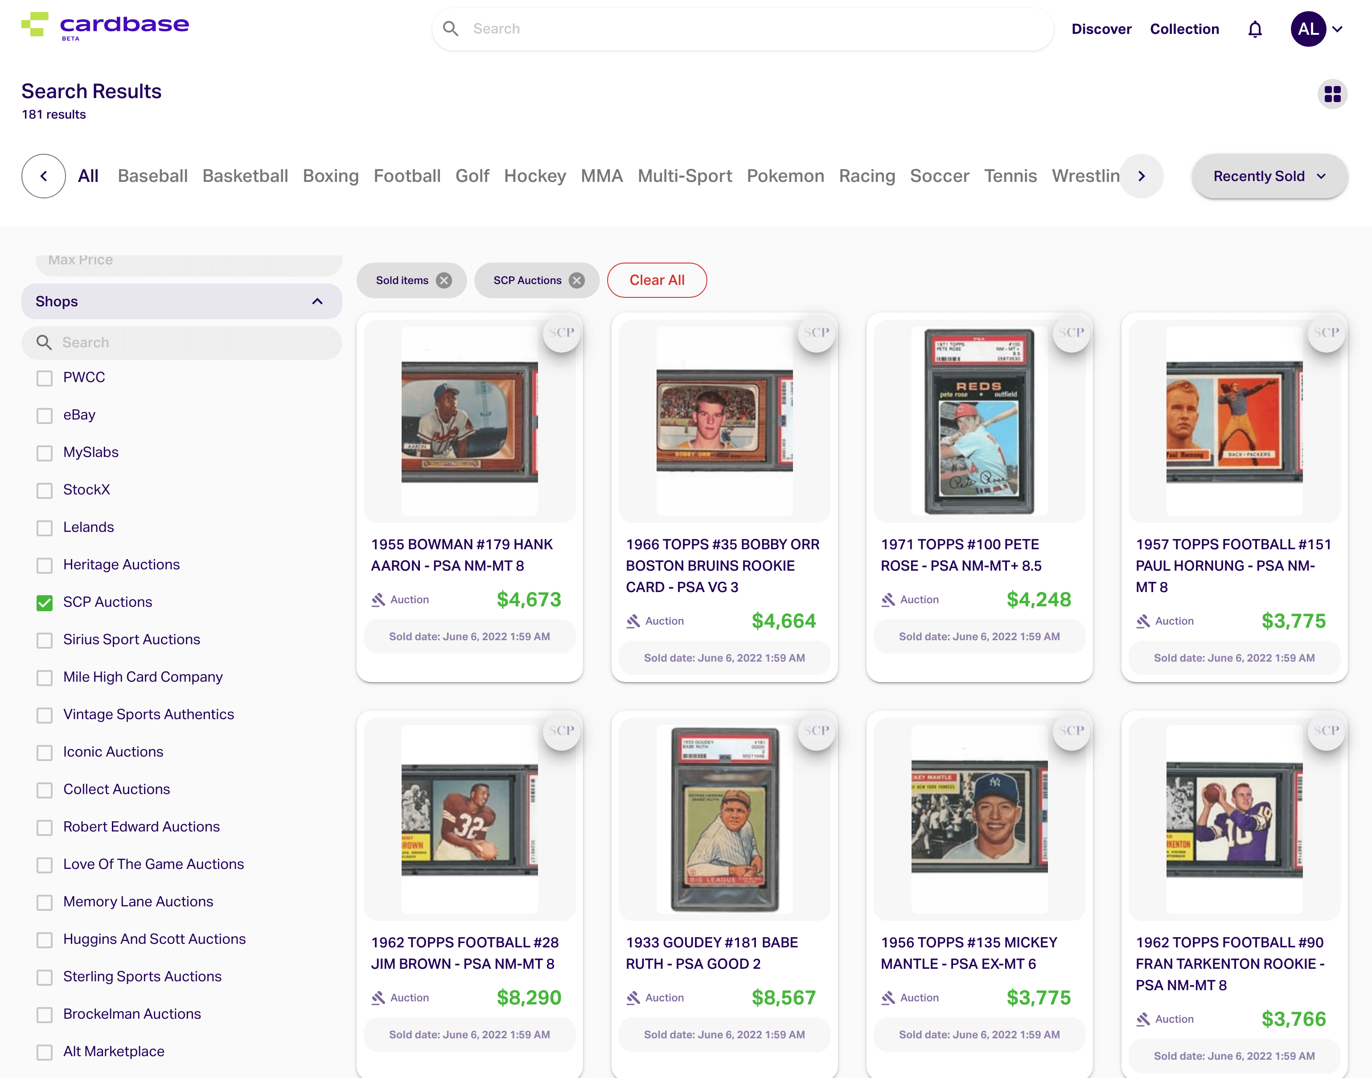Click the top Search input field

[742, 29]
